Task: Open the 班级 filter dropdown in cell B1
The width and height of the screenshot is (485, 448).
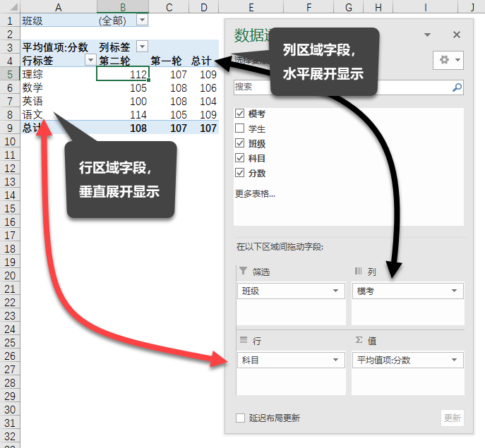Action: coord(142,20)
